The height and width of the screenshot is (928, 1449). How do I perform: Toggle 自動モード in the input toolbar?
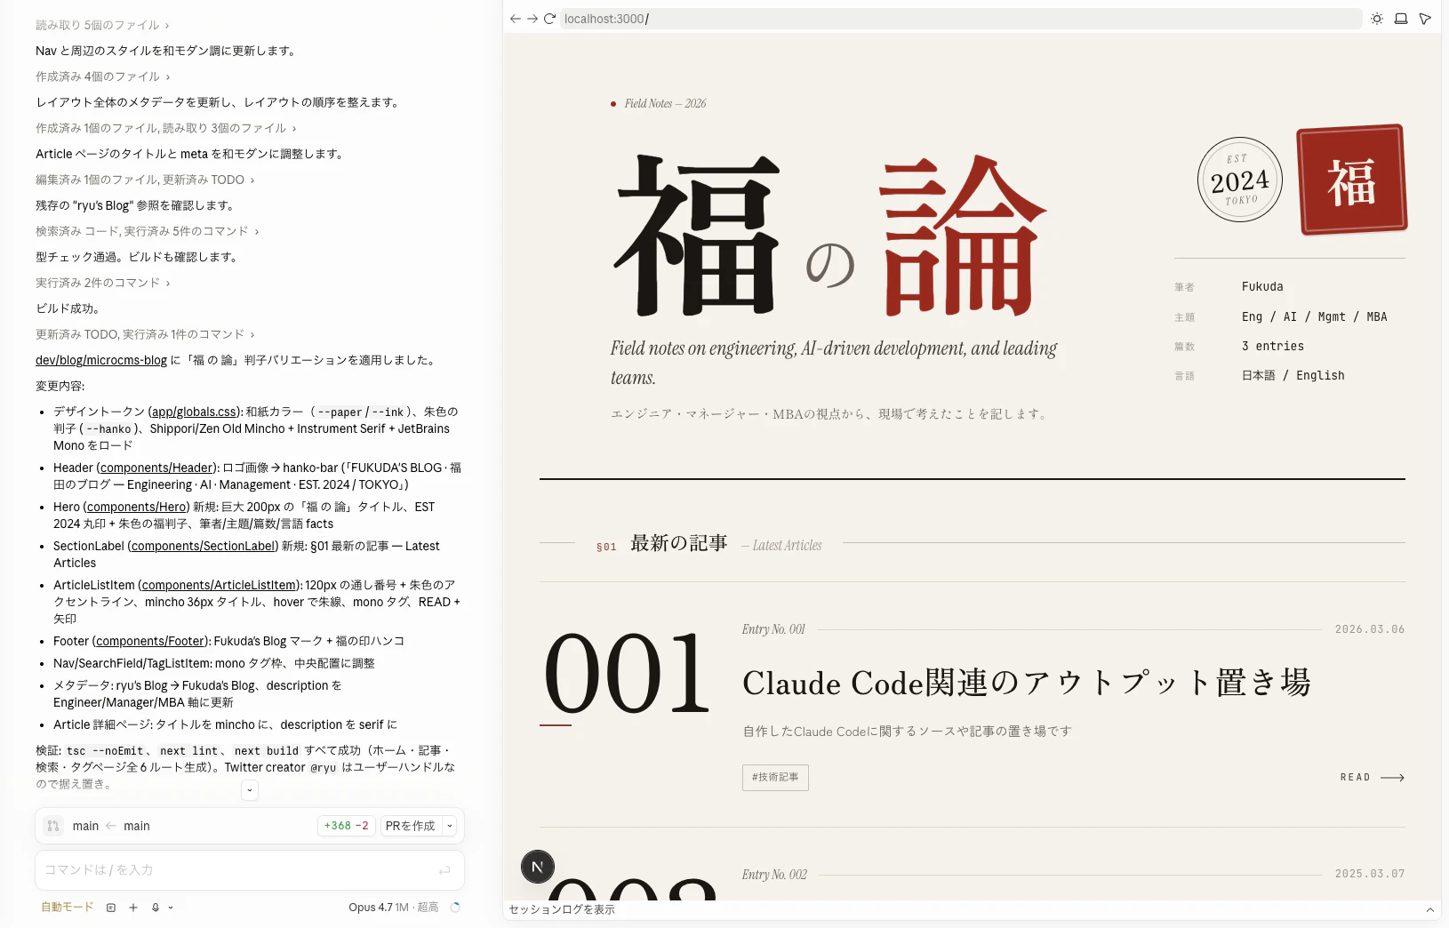click(66, 908)
